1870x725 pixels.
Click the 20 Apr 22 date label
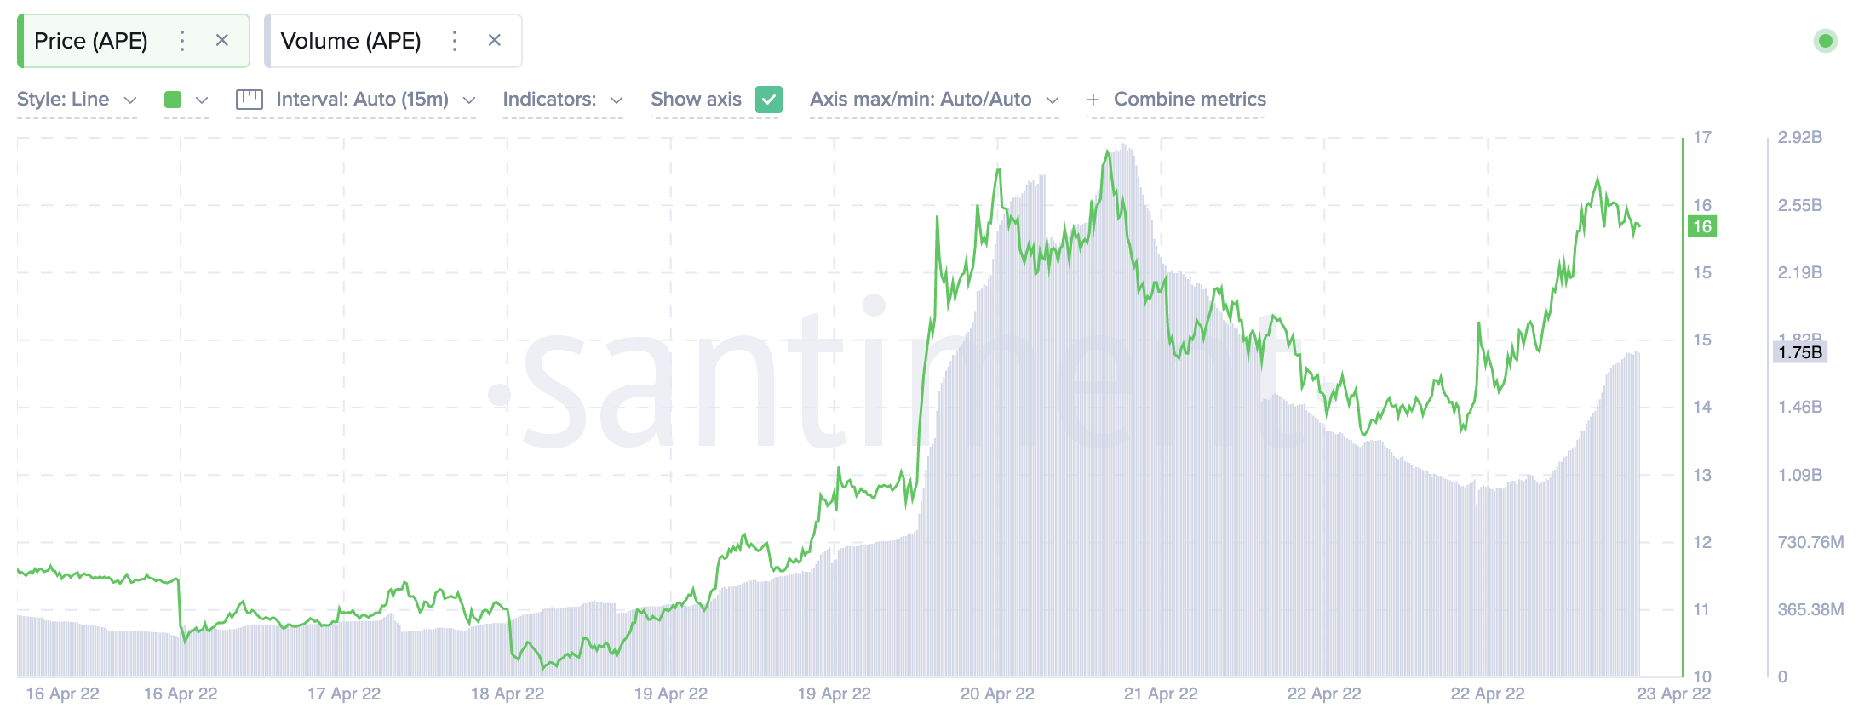pos(997,694)
